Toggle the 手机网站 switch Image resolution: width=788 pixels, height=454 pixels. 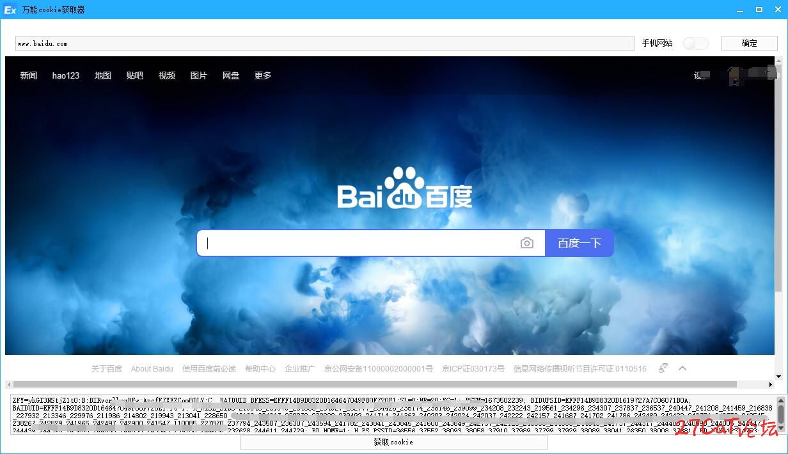(x=696, y=43)
